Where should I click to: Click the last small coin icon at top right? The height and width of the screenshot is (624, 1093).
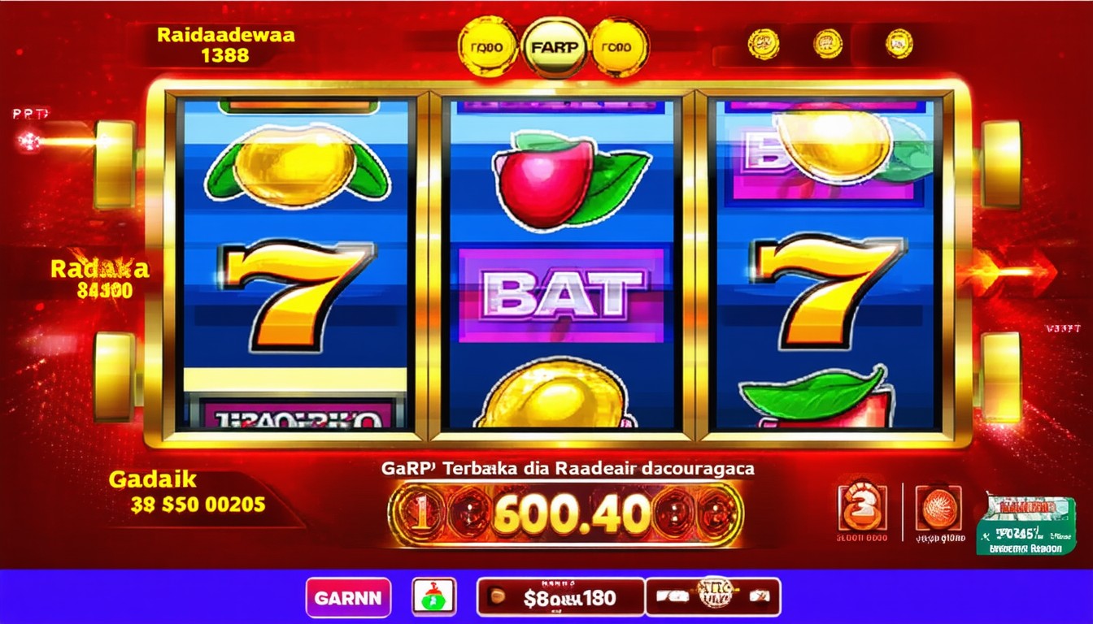pyautogui.click(x=899, y=43)
